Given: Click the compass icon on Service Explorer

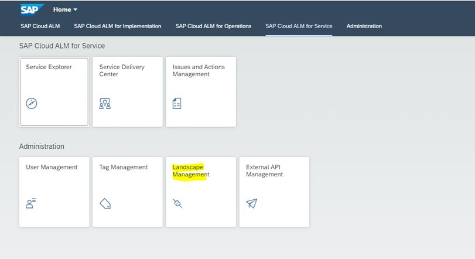Looking at the screenshot, I should point(32,103).
